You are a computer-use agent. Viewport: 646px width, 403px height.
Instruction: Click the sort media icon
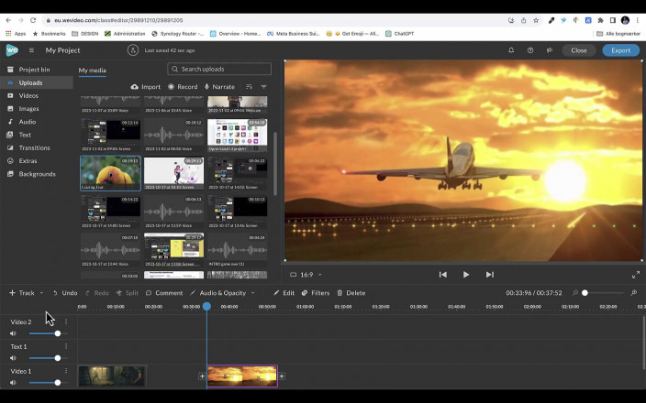point(249,87)
